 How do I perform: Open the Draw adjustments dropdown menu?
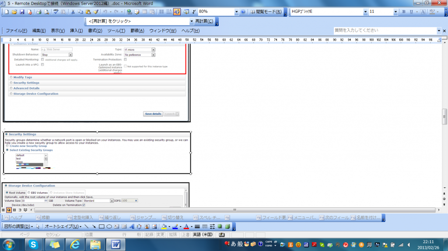pyautogui.click(x=18, y=227)
